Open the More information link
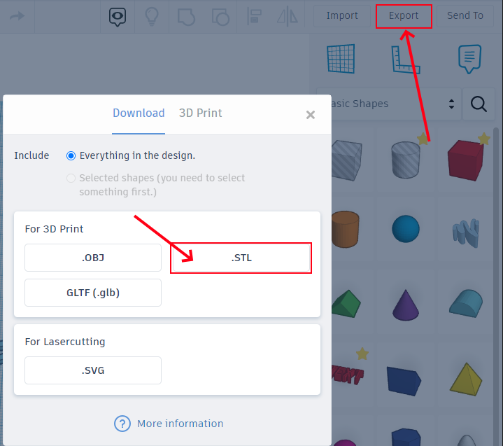Viewport: 503px width, 446px height. coord(180,424)
